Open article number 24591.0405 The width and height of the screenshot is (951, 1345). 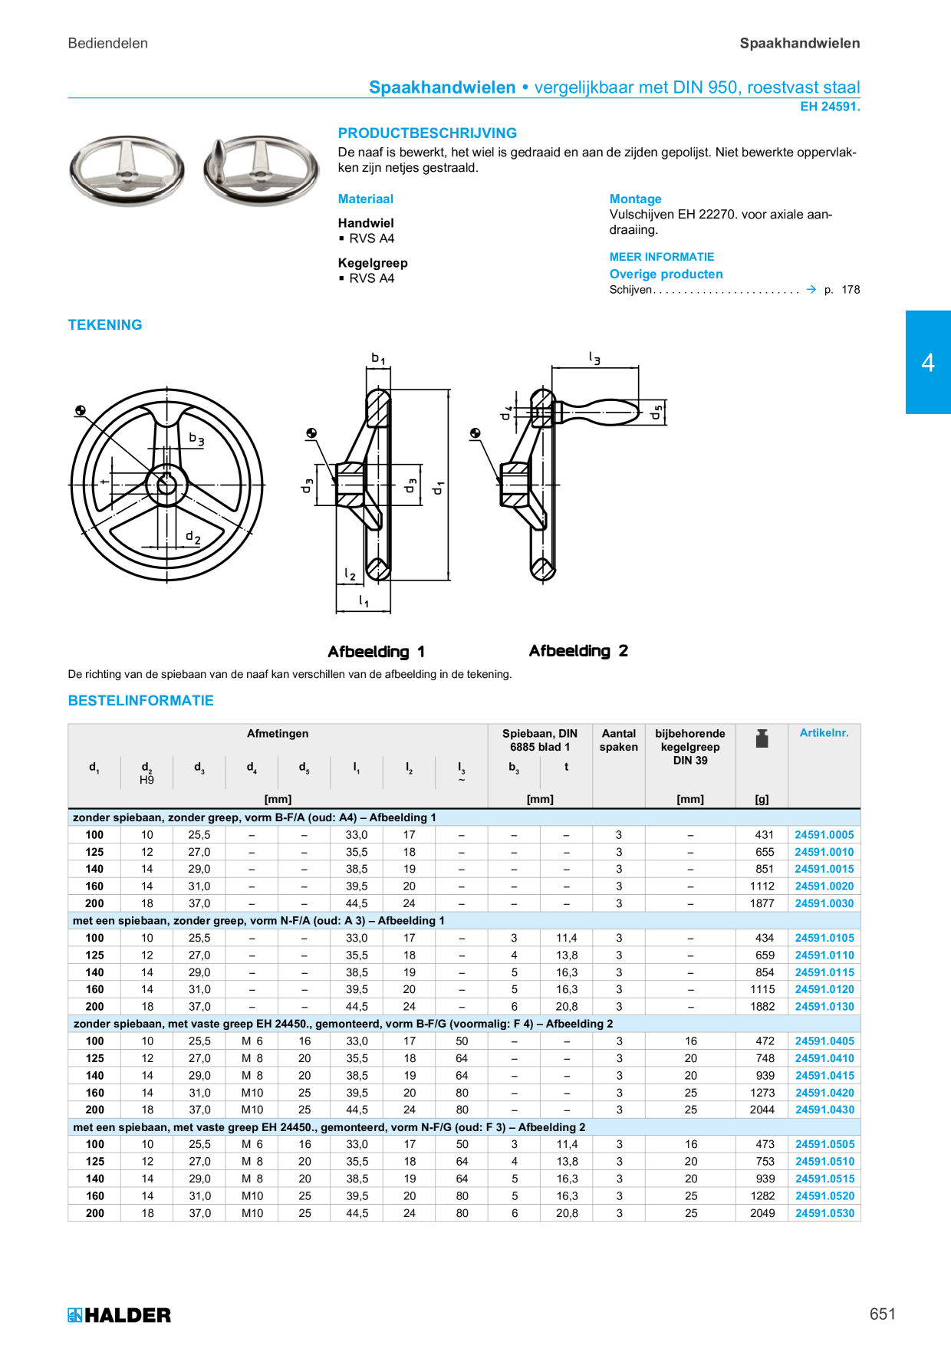point(824,1041)
